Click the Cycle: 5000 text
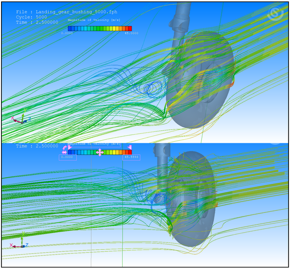 [32, 17]
